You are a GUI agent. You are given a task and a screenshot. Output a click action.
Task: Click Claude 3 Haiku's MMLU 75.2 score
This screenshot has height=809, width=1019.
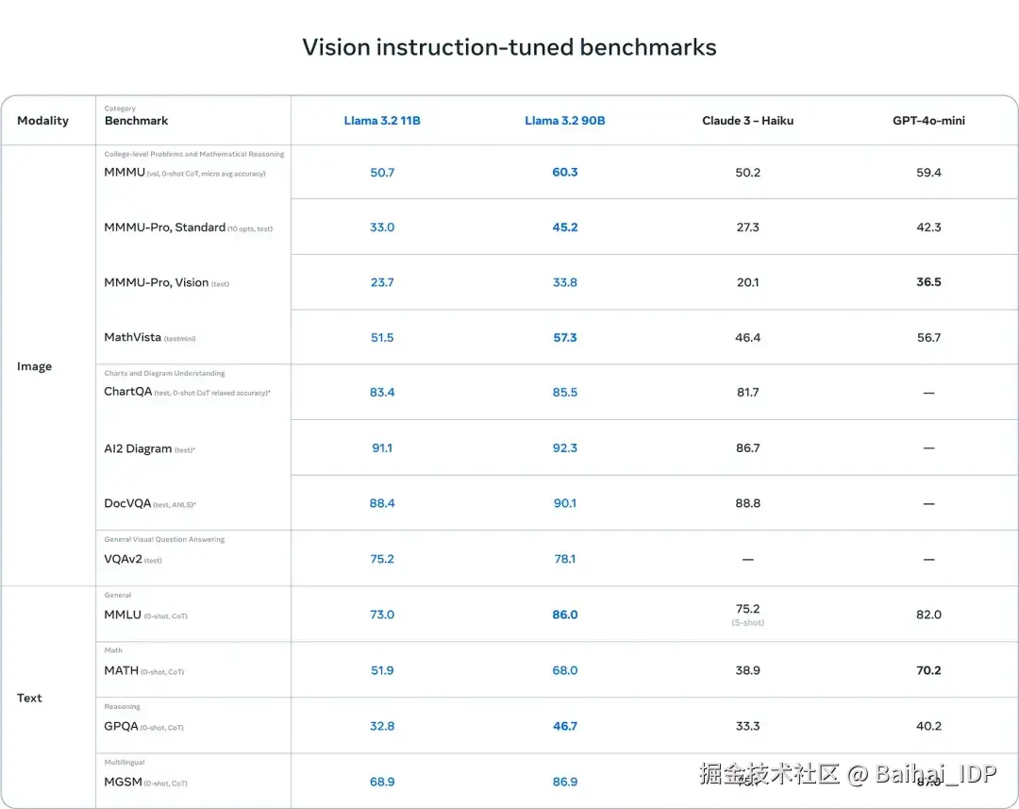(747, 609)
